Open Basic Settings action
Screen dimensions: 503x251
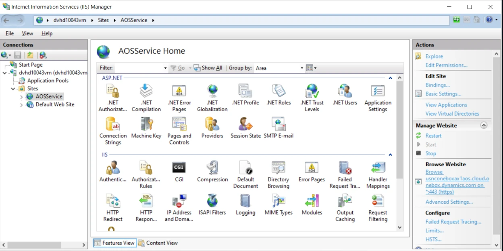coord(444,94)
